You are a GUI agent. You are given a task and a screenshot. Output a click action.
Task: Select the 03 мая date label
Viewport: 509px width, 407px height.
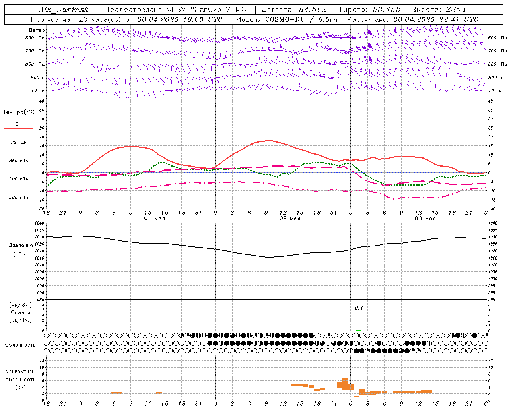[425, 219]
